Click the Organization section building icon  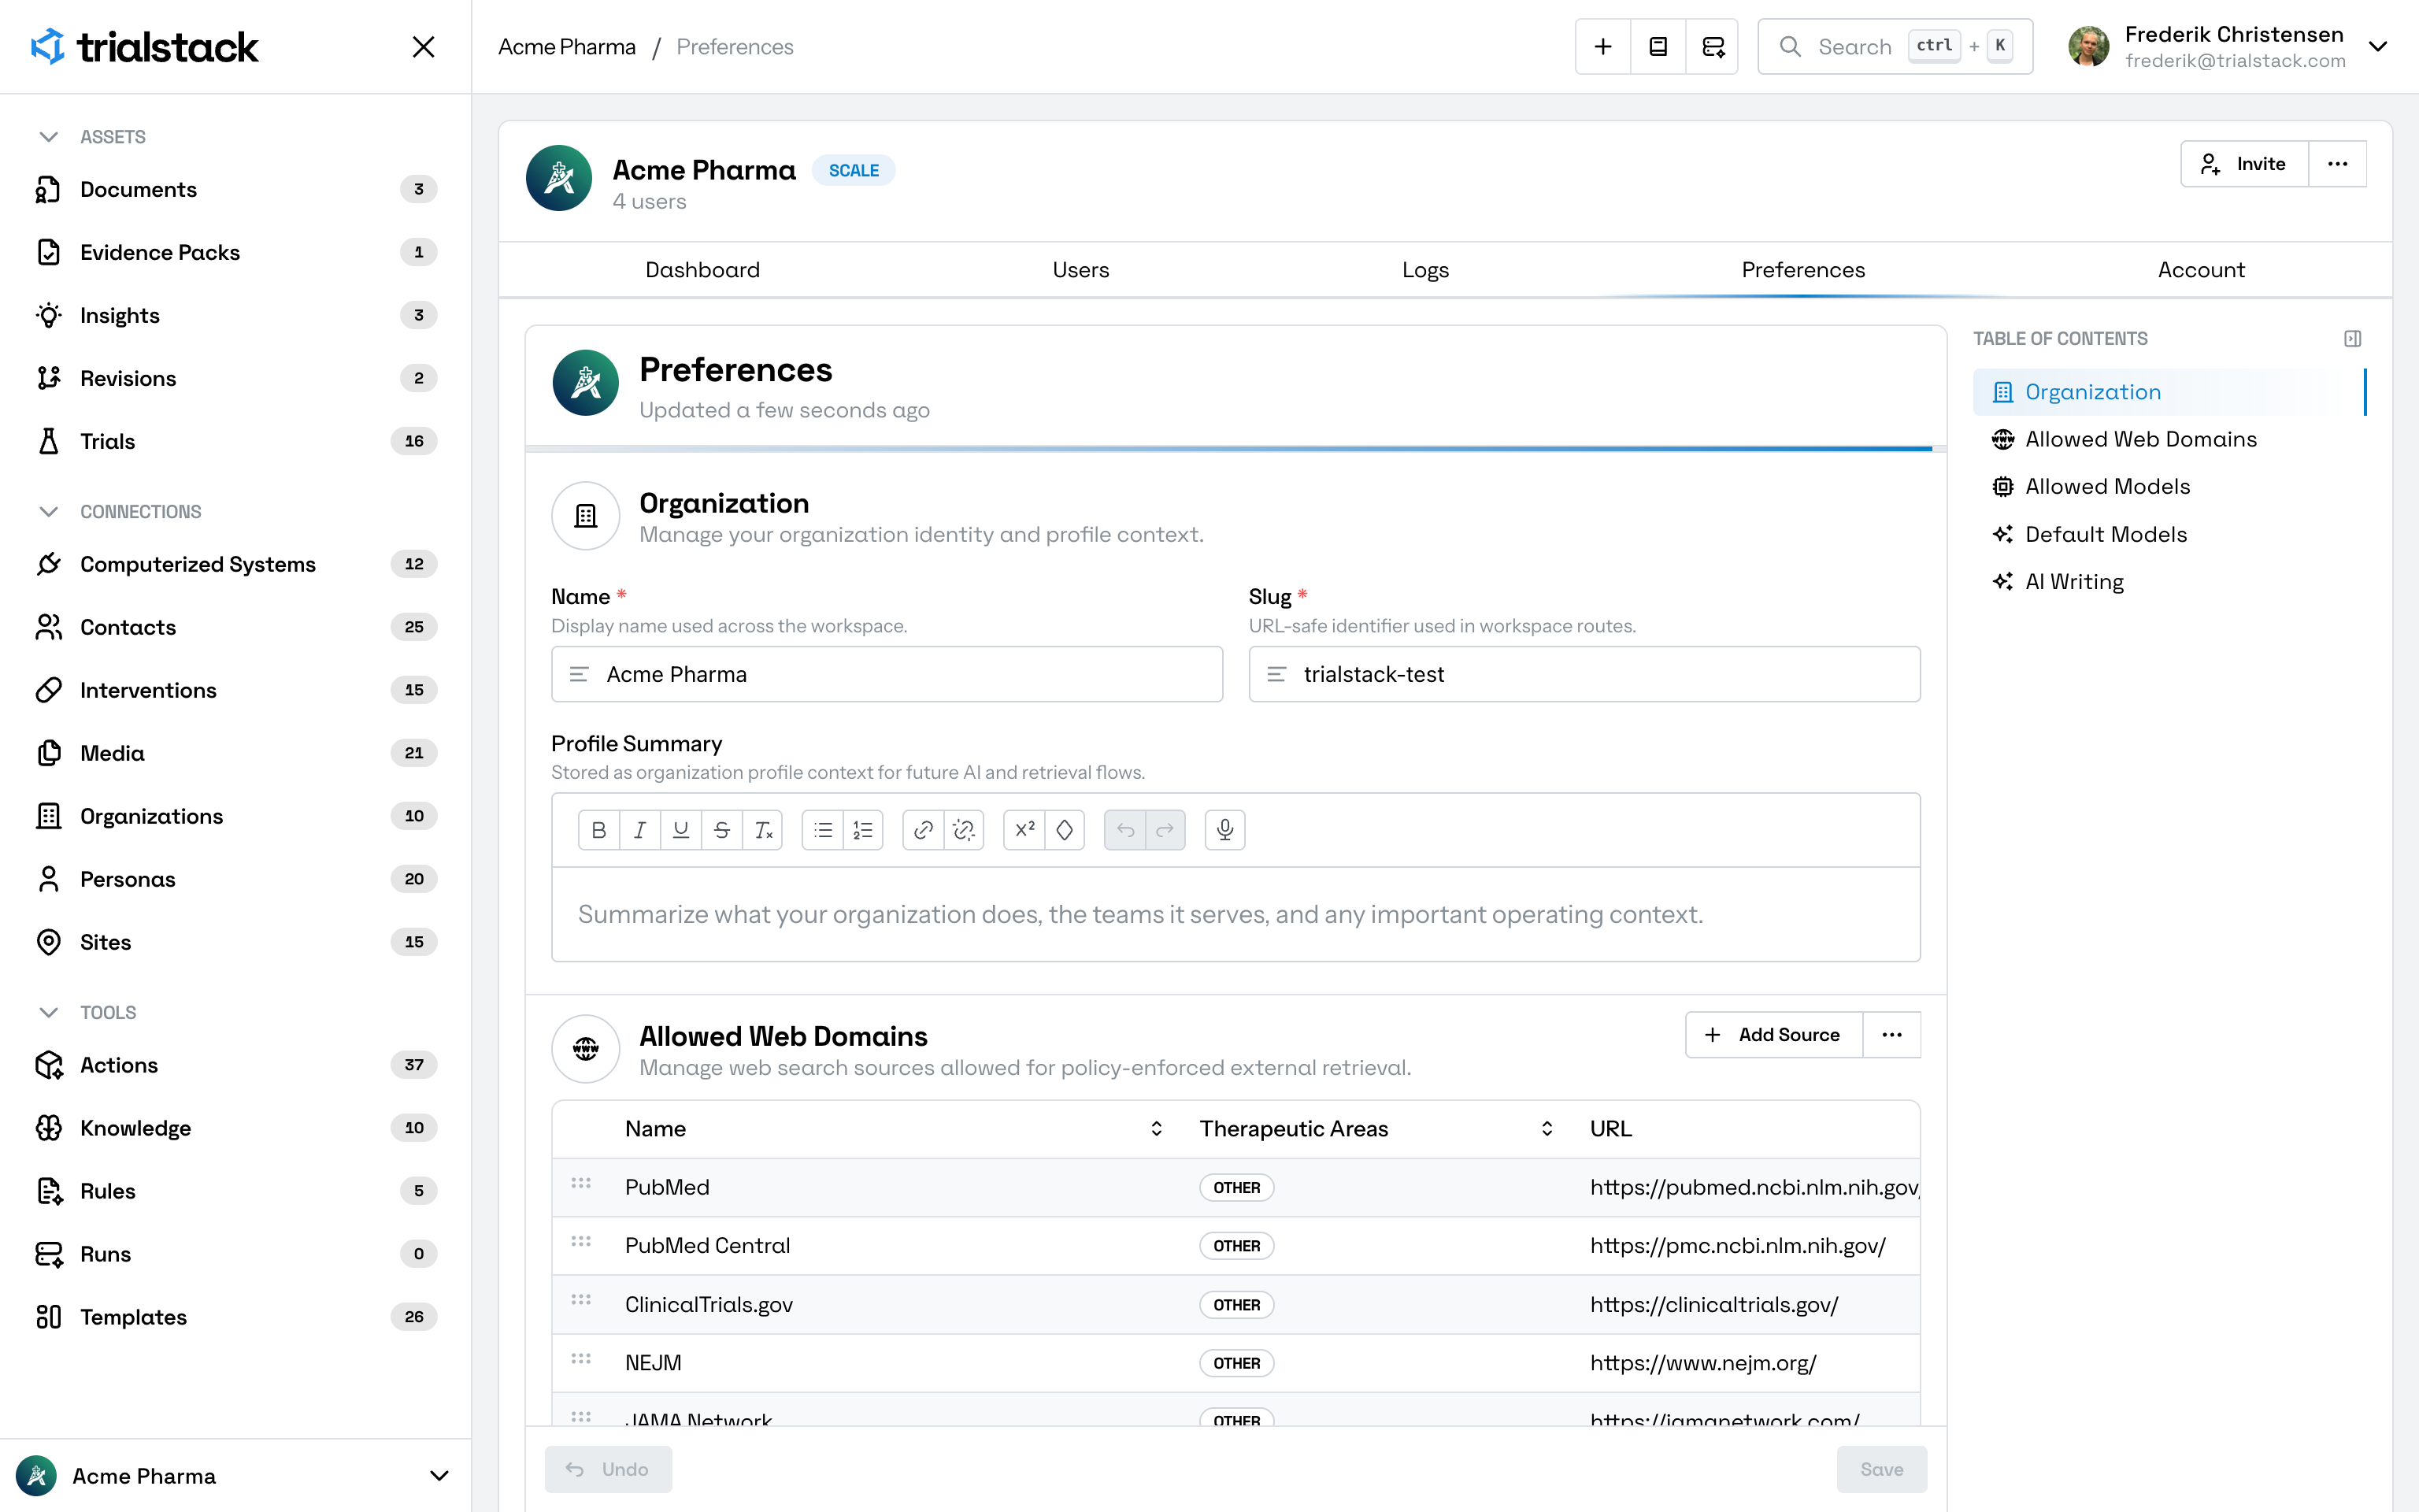(586, 516)
